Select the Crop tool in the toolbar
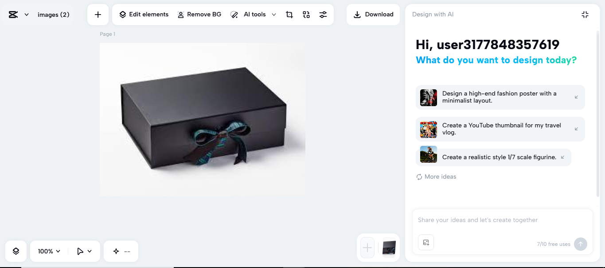Screen dimensions: 605x268 (289, 14)
